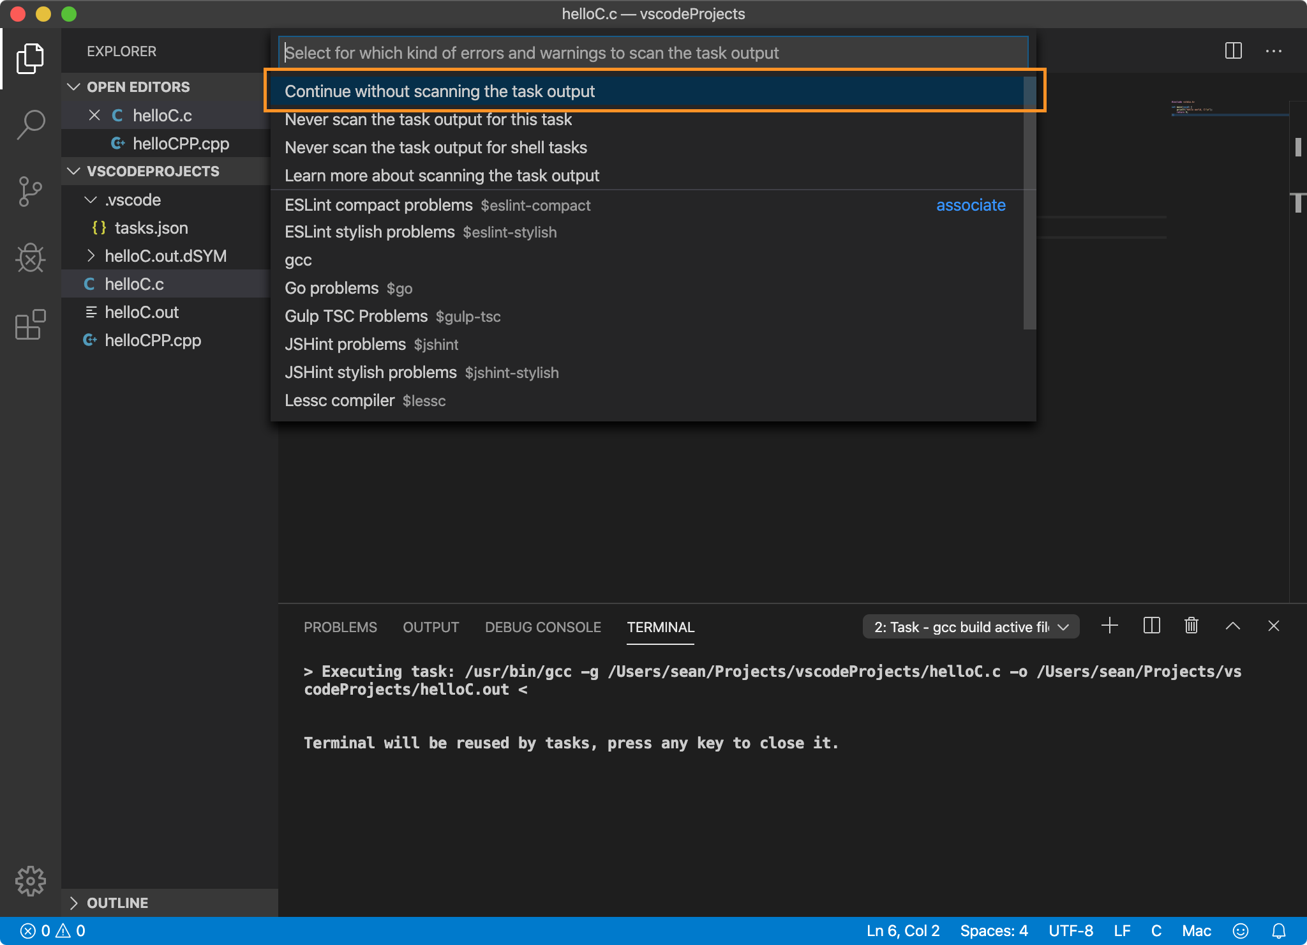
Task: Switch to the PROBLEMS tab
Action: click(x=340, y=627)
